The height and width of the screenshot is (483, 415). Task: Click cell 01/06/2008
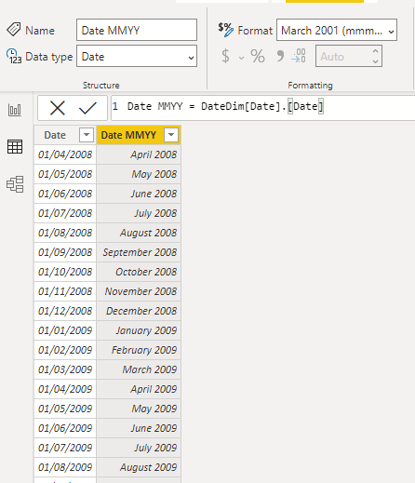point(65,194)
